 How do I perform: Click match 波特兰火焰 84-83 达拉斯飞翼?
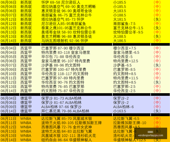click(67, 131)
